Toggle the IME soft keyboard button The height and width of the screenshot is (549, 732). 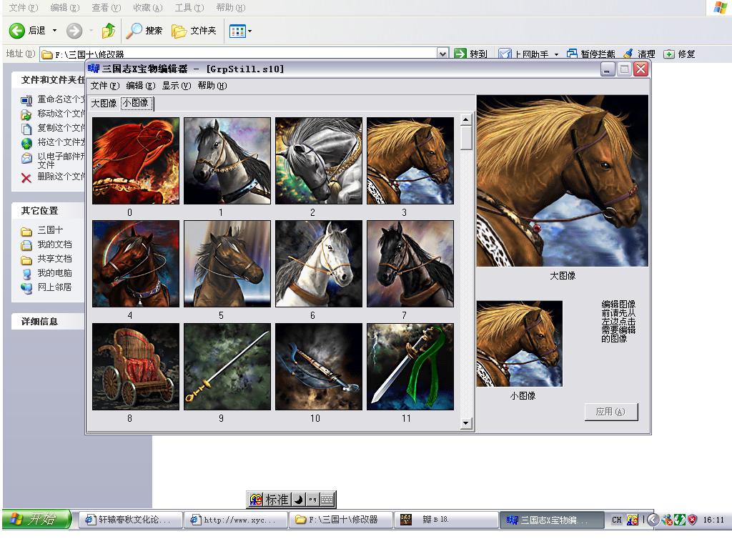tap(327, 500)
